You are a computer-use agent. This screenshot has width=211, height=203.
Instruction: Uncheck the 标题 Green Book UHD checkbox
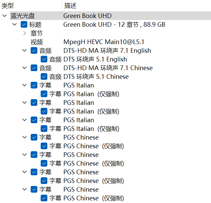(24, 24)
